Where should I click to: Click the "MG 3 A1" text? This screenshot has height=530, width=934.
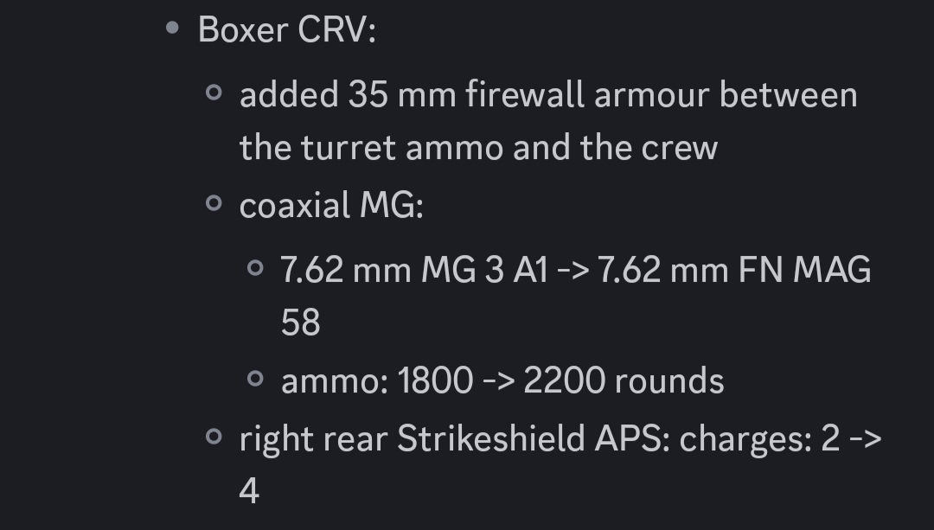pyautogui.click(x=484, y=270)
